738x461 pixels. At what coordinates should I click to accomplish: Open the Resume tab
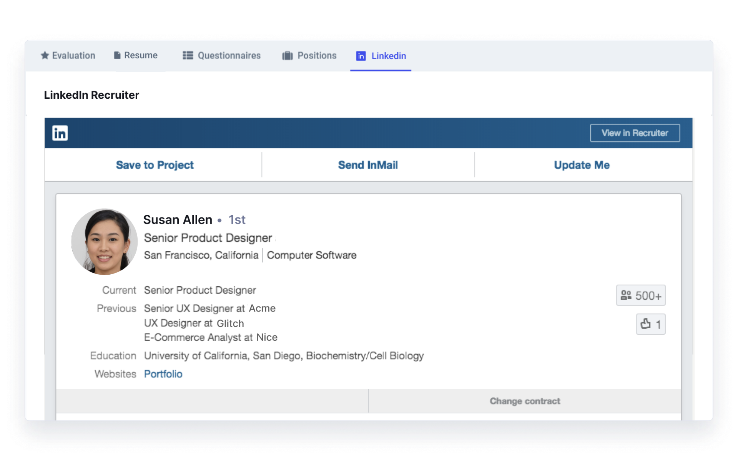pyautogui.click(x=141, y=55)
